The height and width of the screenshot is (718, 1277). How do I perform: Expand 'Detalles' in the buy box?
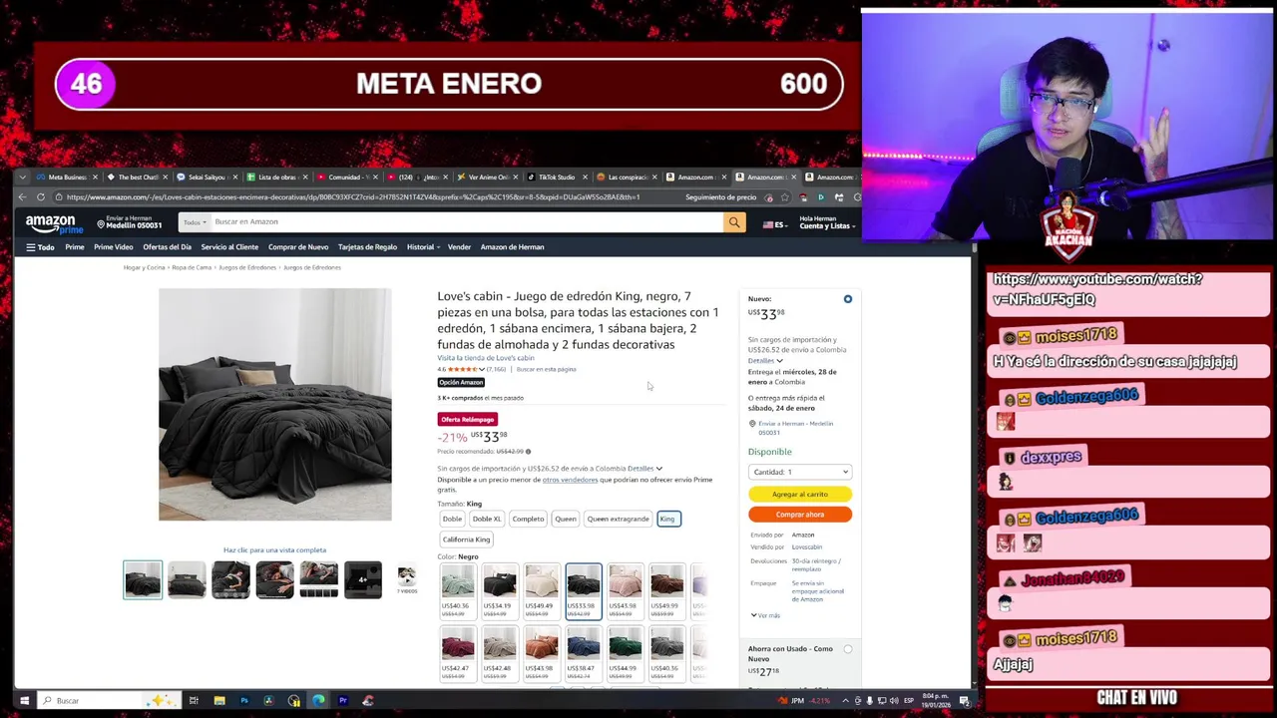coord(765,360)
